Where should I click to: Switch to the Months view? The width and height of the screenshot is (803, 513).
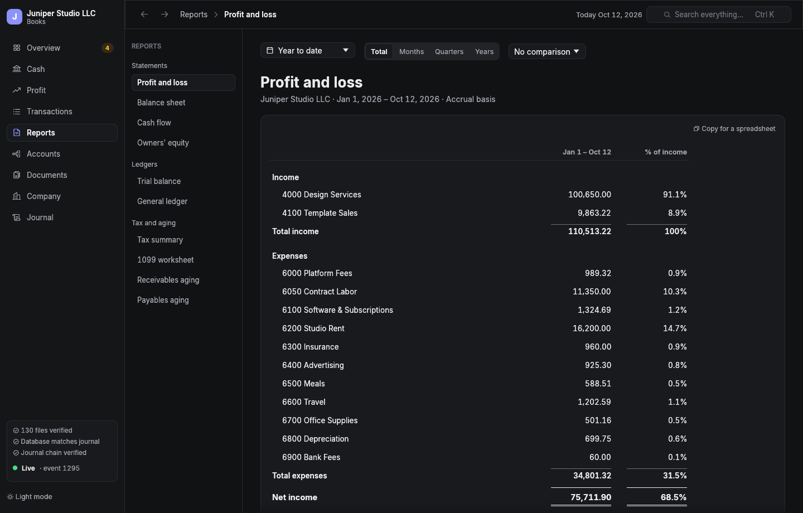[412, 51]
